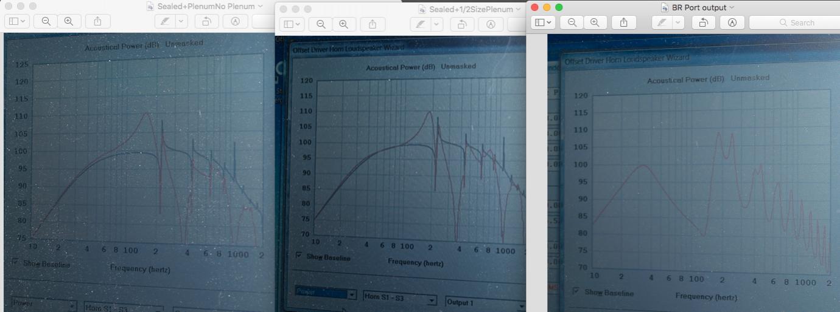Click green full-screen button of BR Port output
Image resolution: width=840 pixels, height=312 pixels.
coord(559,7)
